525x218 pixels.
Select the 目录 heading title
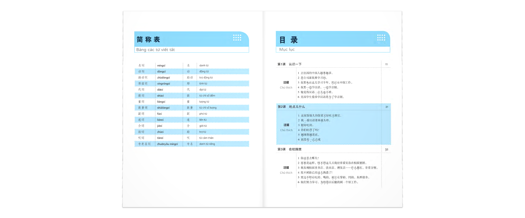[x=288, y=40]
